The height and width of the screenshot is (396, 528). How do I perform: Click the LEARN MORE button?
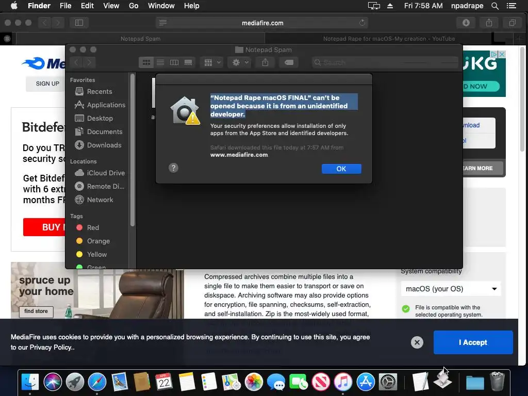[x=482, y=168]
